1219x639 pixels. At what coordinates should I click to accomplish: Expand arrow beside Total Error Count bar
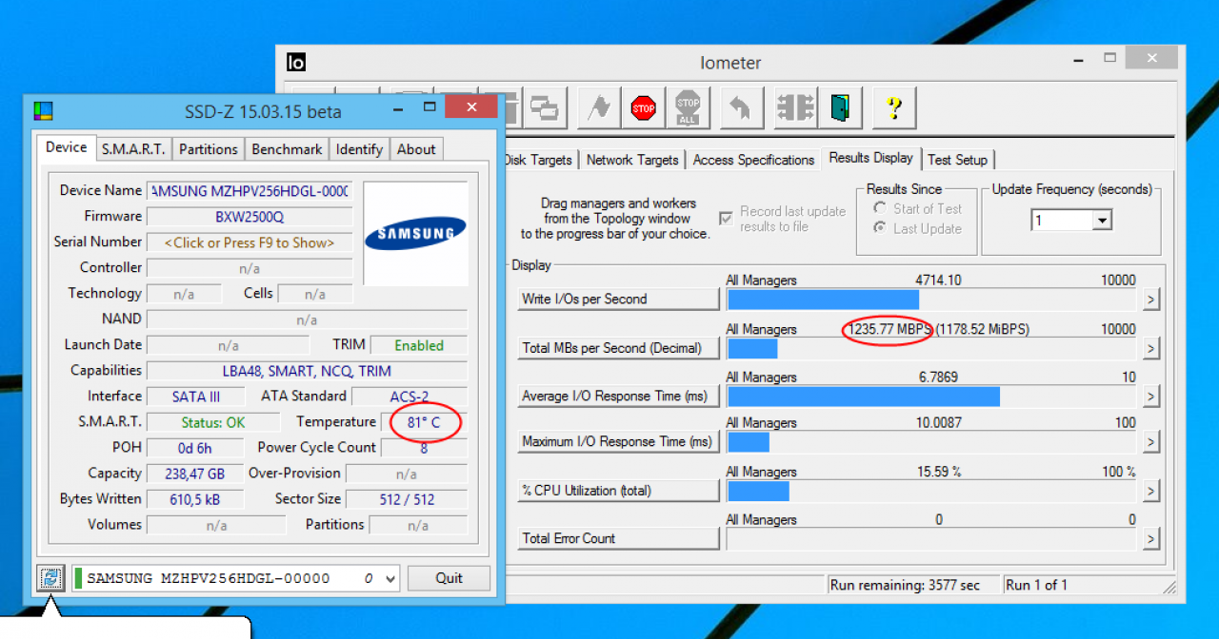[x=1151, y=538]
